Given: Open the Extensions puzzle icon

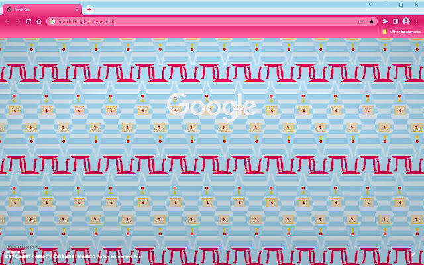Looking at the screenshot, I should coord(384,21).
